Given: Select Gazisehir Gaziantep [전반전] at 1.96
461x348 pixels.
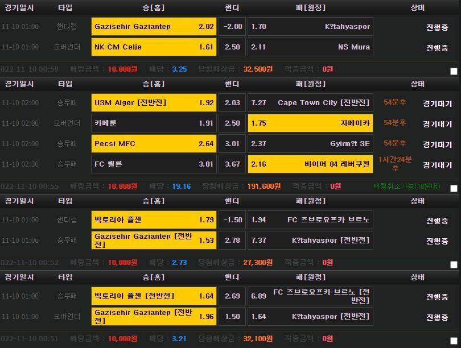Looking at the screenshot, I should point(154,317).
